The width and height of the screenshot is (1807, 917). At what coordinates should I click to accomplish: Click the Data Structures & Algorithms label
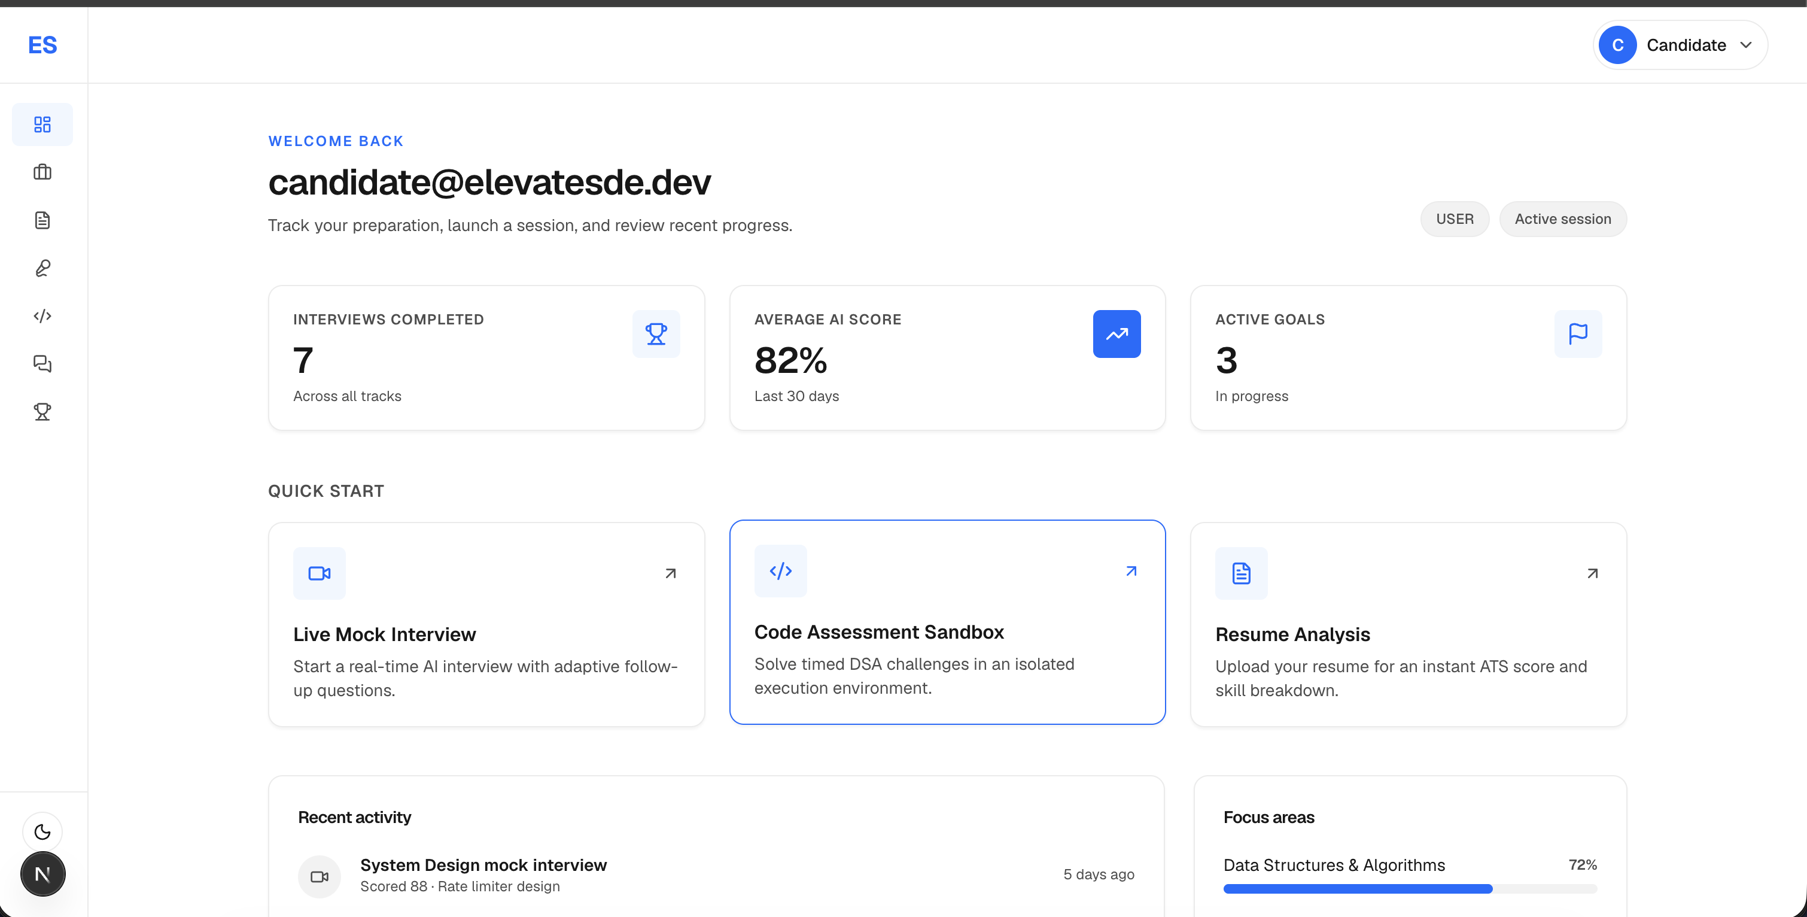pyautogui.click(x=1334, y=866)
